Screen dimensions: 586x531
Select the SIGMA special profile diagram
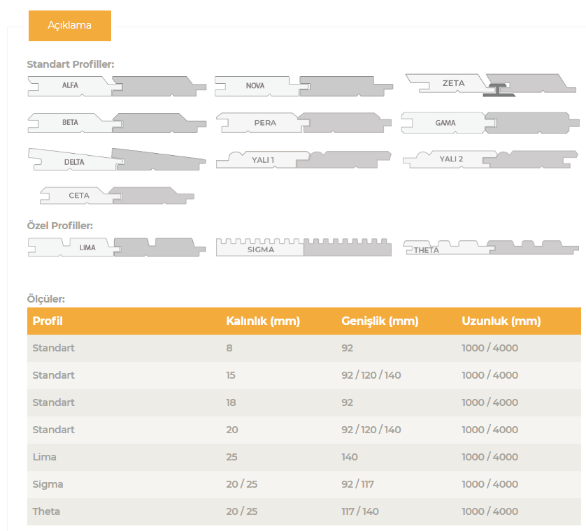coord(303,247)
